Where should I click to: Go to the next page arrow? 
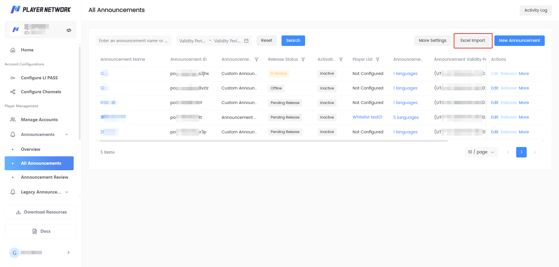[x=535, y=152]
